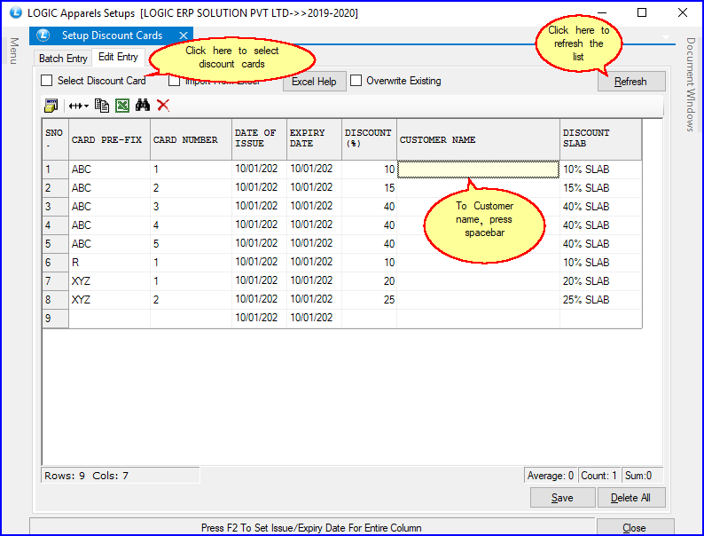Open the Setup Discount Cards document tab
Image resolution: width=704 pixels, height=536 pixels.
tap(112, 35)
